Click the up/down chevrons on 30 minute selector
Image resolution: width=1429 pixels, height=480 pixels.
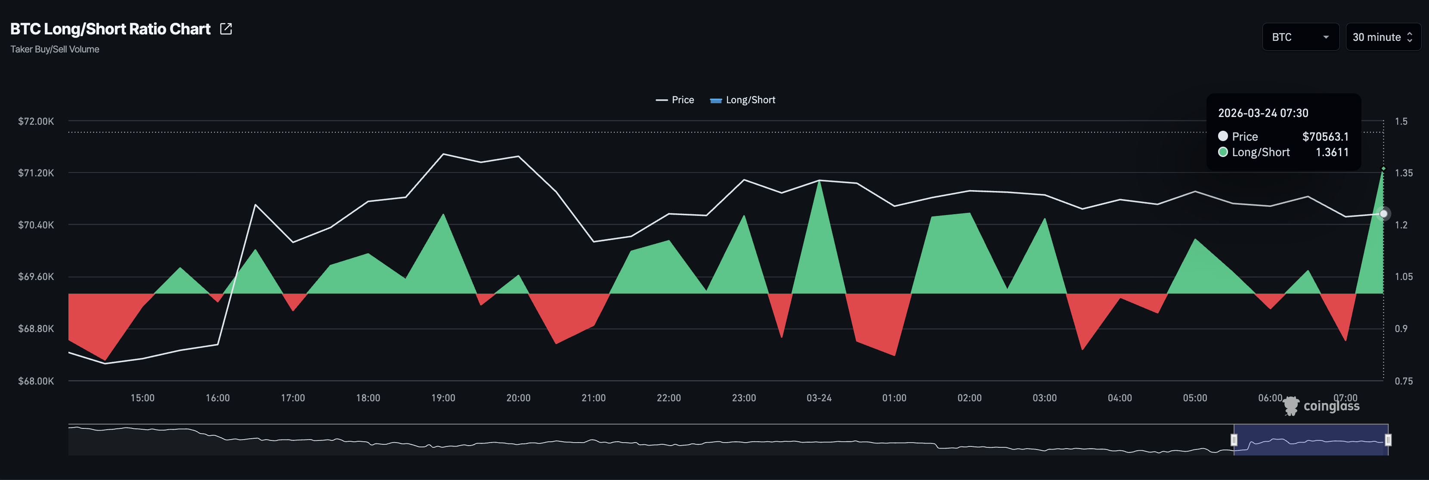click(1410, 37)
